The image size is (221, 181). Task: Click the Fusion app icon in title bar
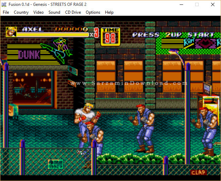tap(4, 4)
